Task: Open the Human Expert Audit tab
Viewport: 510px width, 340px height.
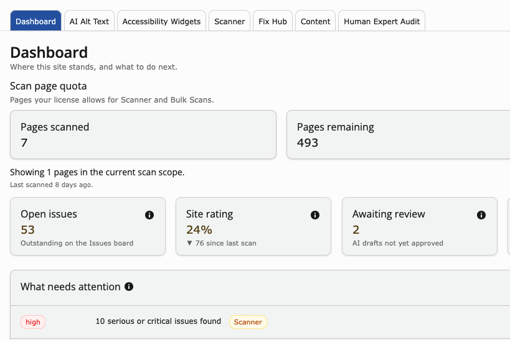Action: (382, 21)
